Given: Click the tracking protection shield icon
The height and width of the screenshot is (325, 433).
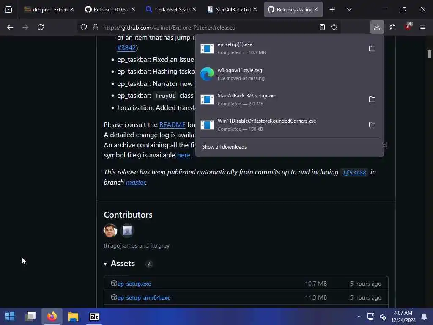Looking at the screenshot, I should coord(84,28).
